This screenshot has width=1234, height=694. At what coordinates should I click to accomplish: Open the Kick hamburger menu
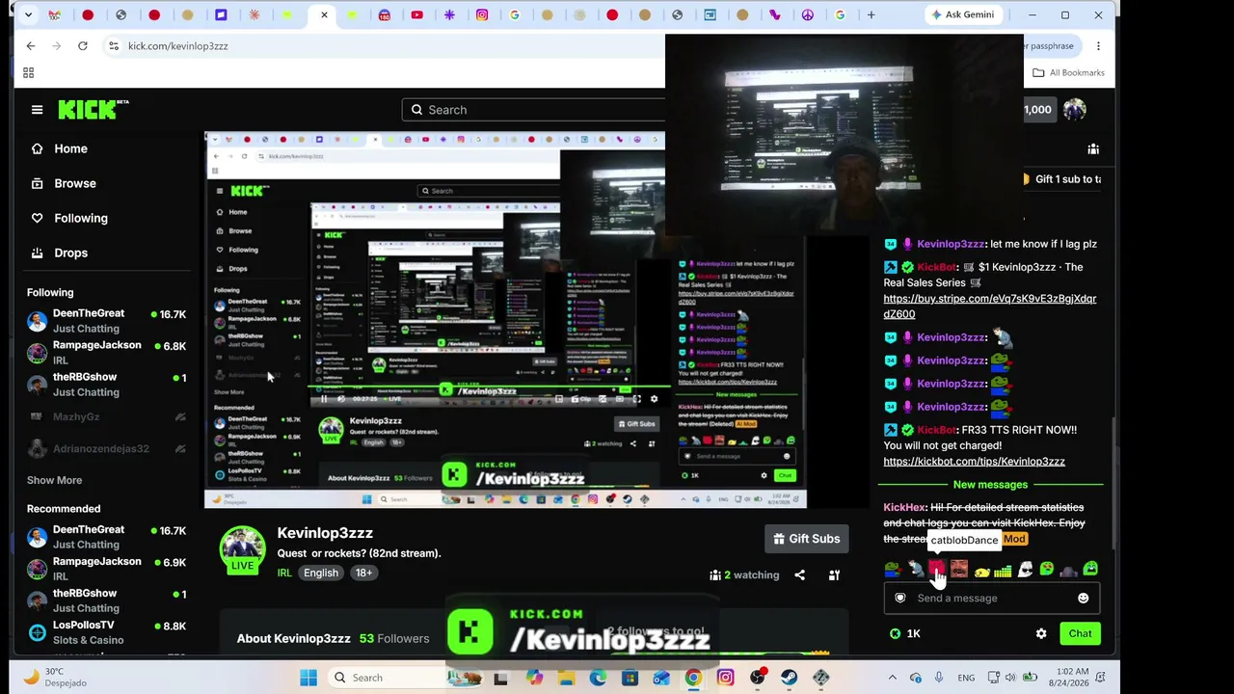point(37,110)
